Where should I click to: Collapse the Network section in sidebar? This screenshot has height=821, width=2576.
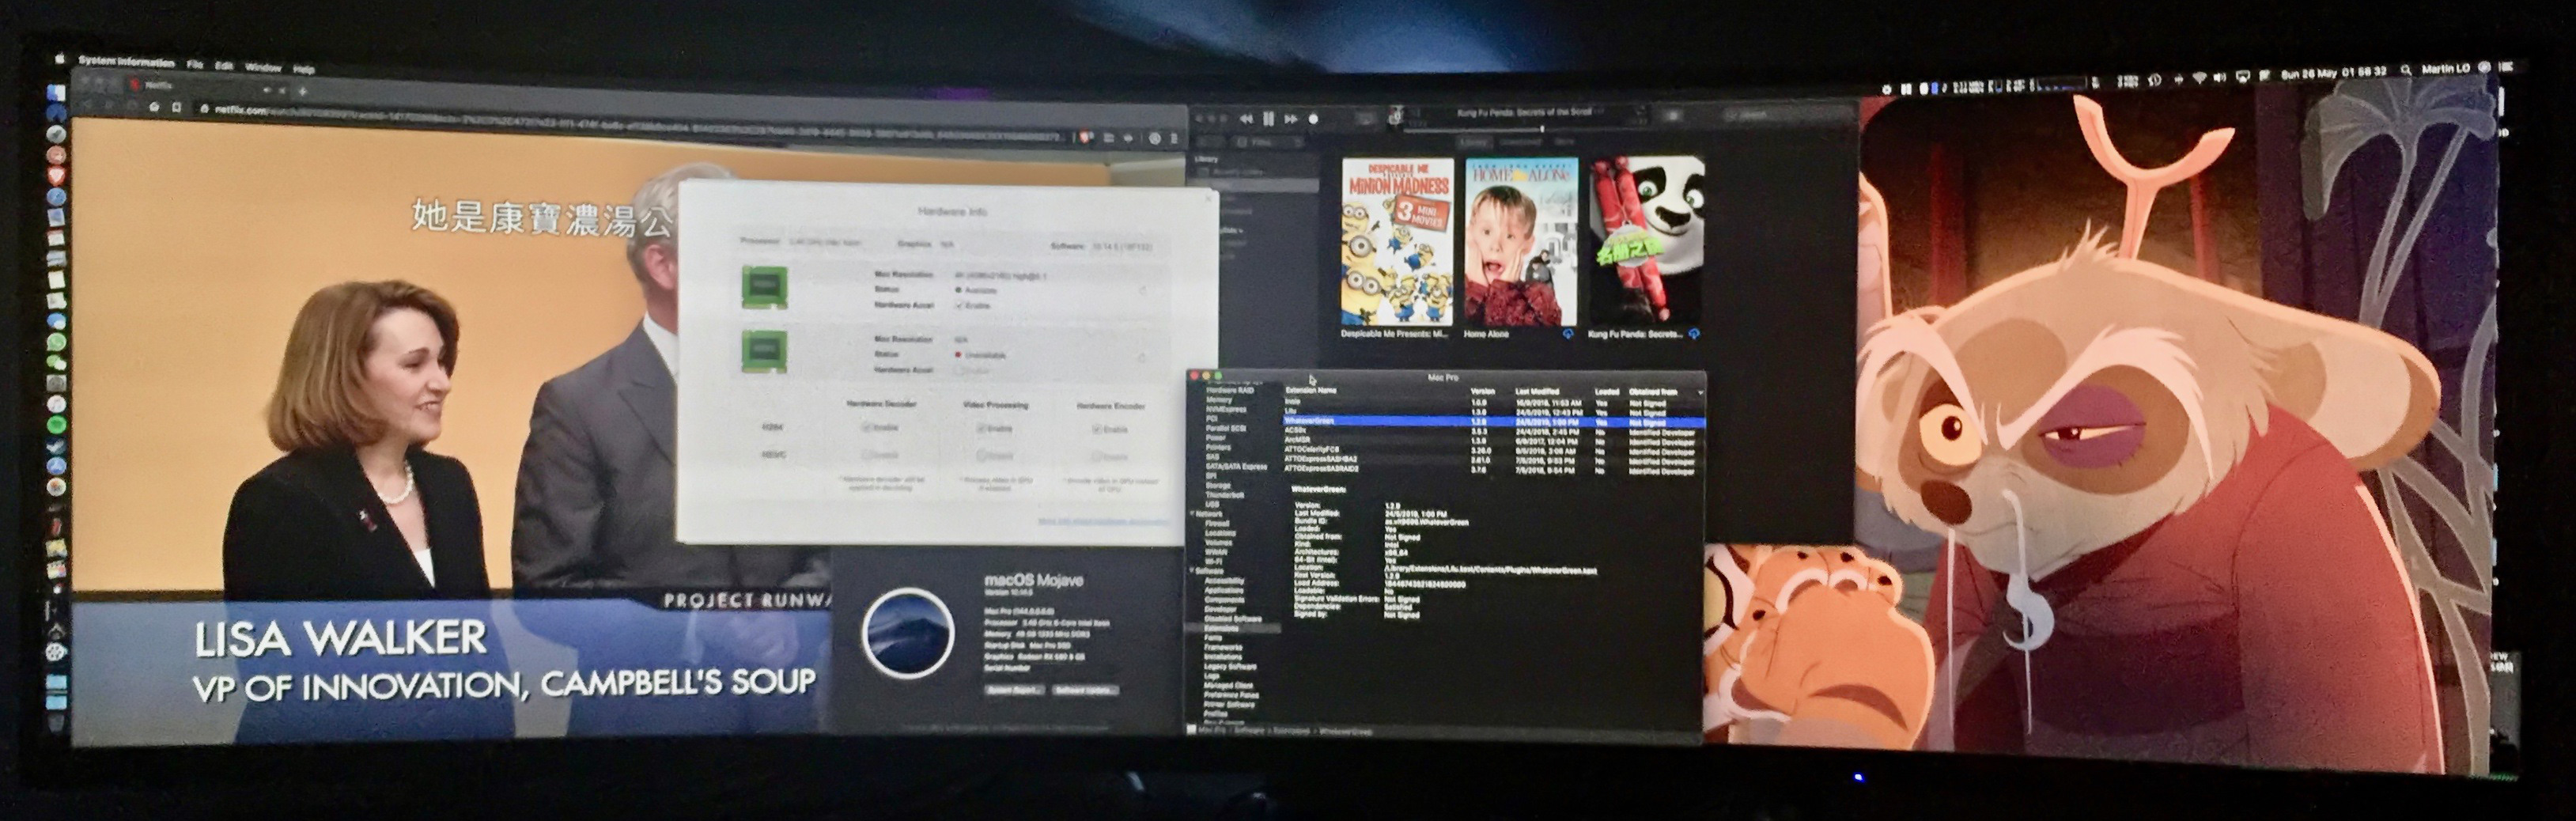(x=1193, y=514)
